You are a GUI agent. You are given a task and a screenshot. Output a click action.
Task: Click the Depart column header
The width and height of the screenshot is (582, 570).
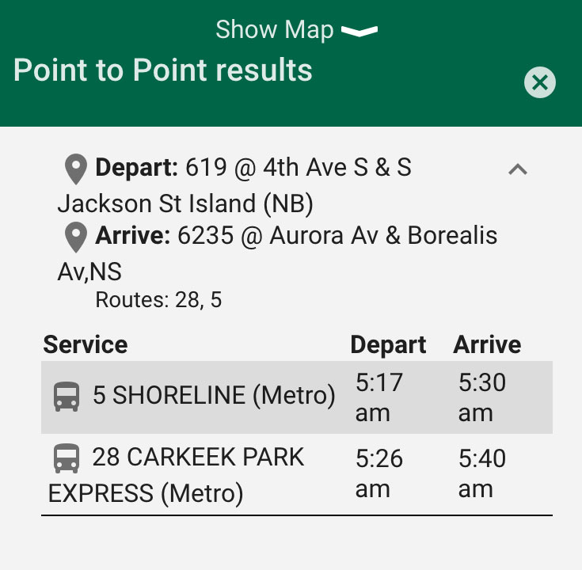coord(388,345)
